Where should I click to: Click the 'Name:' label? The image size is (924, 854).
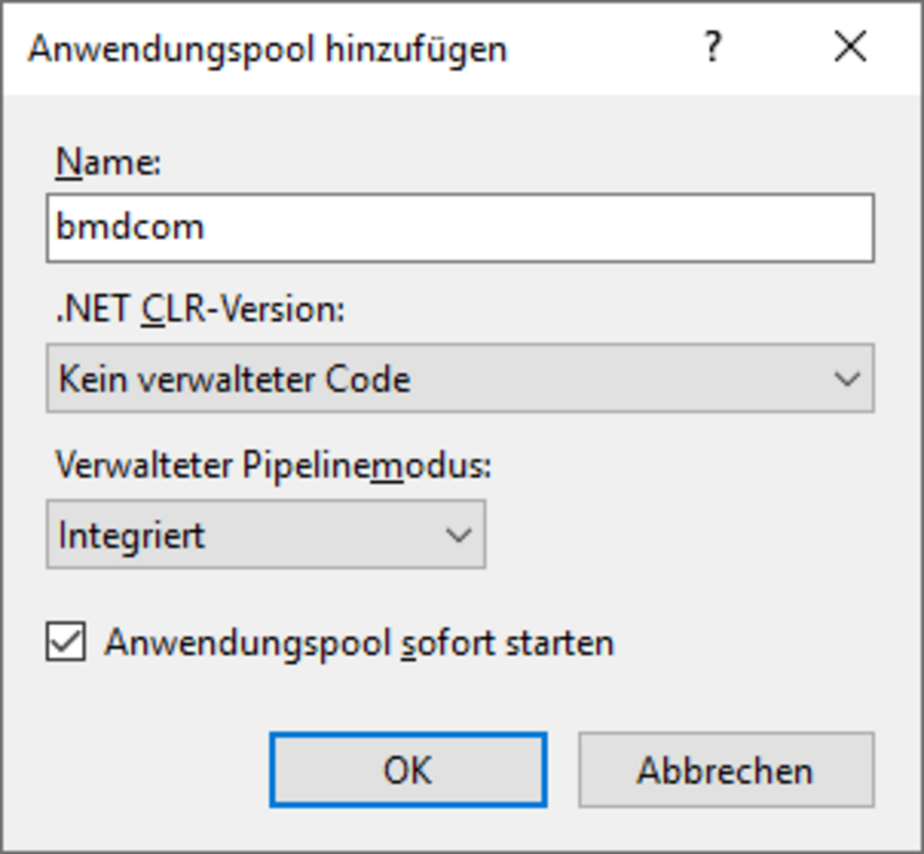pos(108,164)
